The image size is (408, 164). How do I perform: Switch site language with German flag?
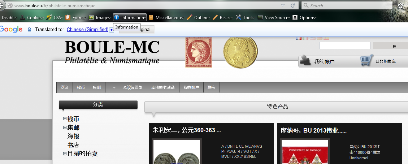point(320,38)
